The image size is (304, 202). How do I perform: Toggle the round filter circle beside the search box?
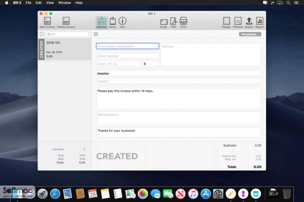(x=42, y=34)
